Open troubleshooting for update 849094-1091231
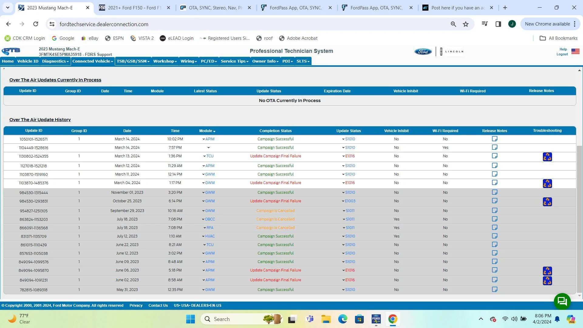 point(547,281)
